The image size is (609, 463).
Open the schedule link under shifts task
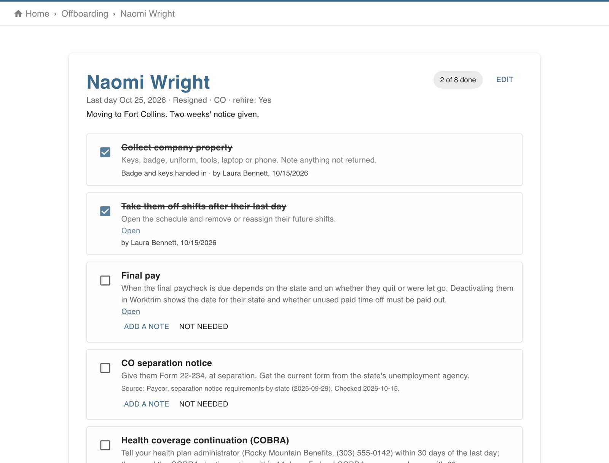[131, 231]
